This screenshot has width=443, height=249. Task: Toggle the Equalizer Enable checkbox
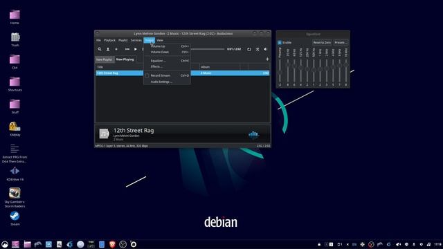(280, 43)
